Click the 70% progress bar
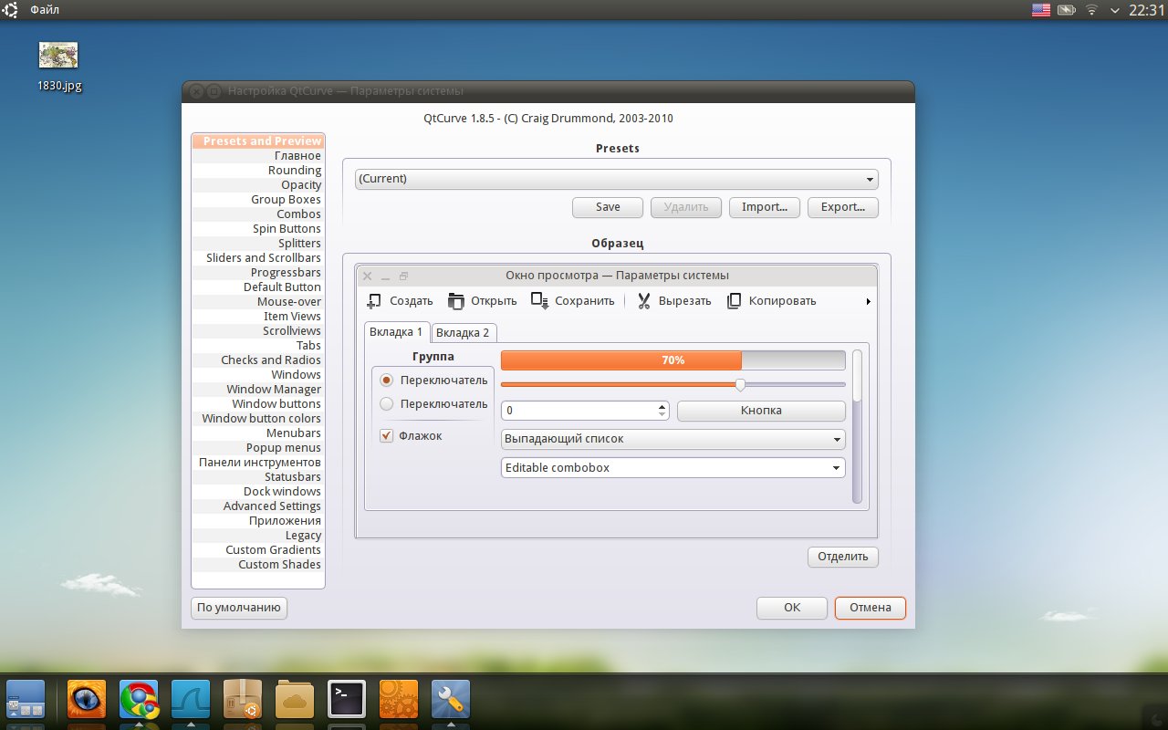The height and width of the screenshot is (730, 1168). pos(673,360)
